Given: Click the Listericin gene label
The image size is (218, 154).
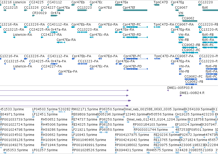Looking at the screenshot, I should 19,2.
